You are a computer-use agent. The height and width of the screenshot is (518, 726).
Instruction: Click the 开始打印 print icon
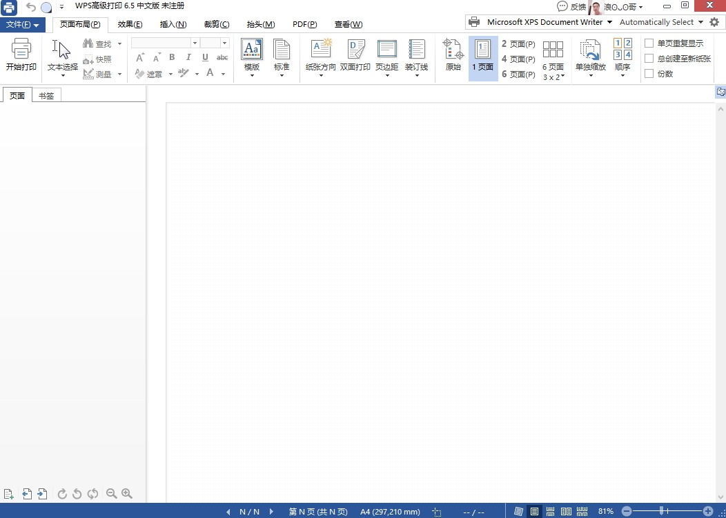(21, 48)
